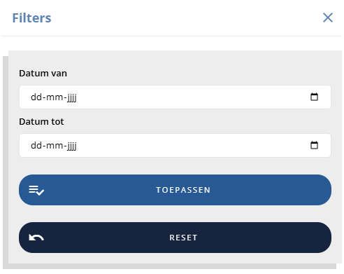This screenshot has width=344, height=274.
Task: Click the Datum van label
Action: point(43,73)
